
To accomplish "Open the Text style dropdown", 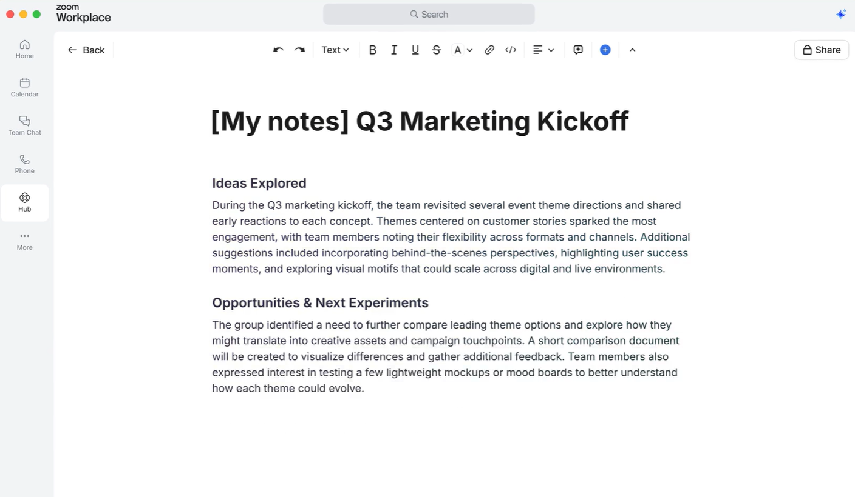I will point(335,50).
